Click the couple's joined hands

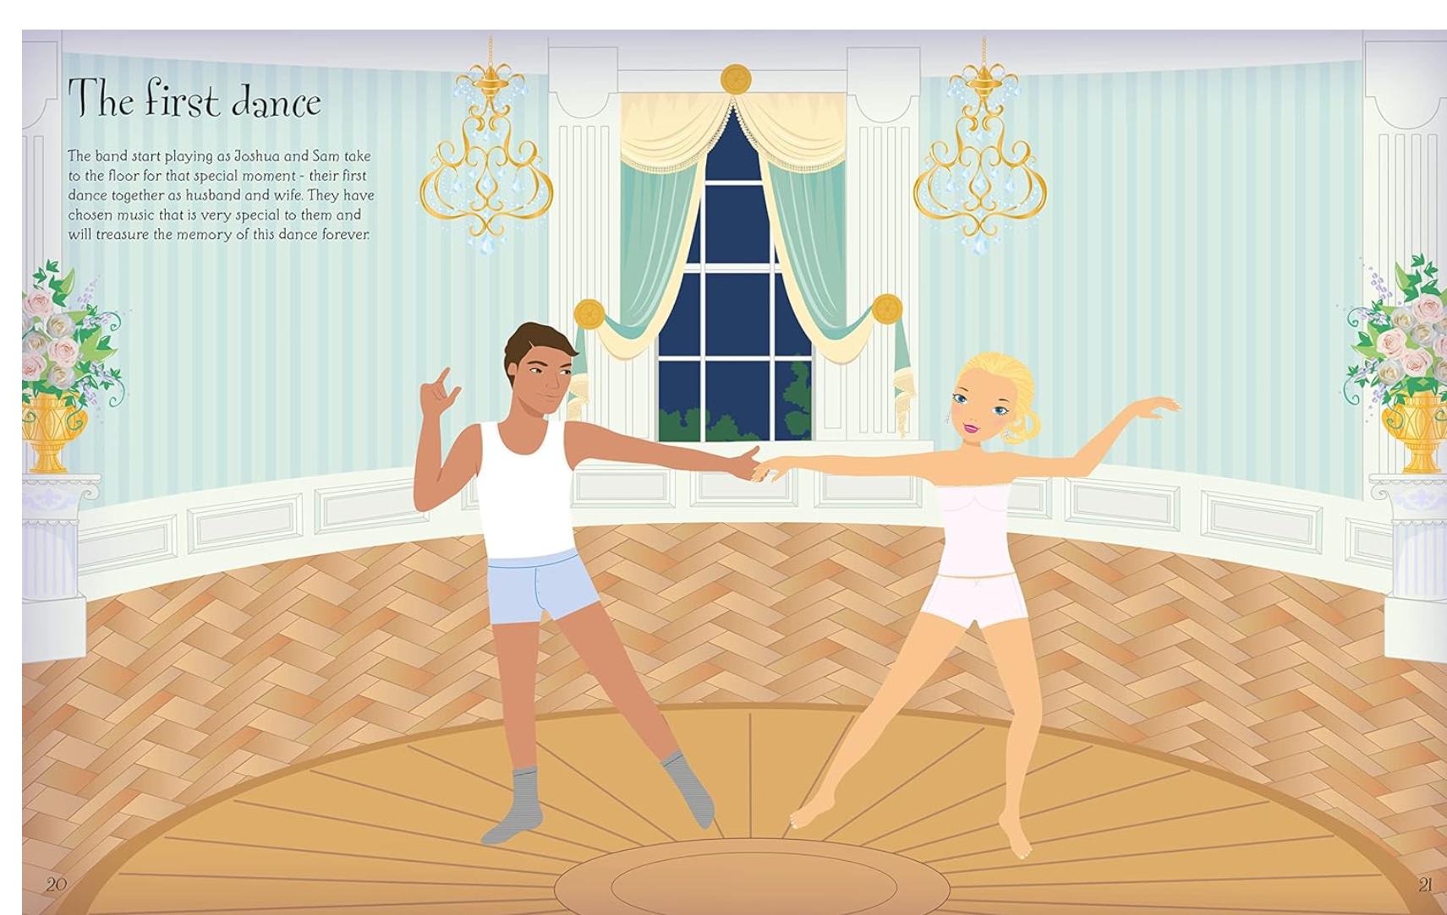point(759,466)
